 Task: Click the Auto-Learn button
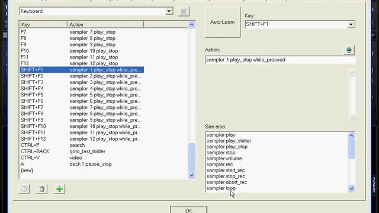point(223,22)
